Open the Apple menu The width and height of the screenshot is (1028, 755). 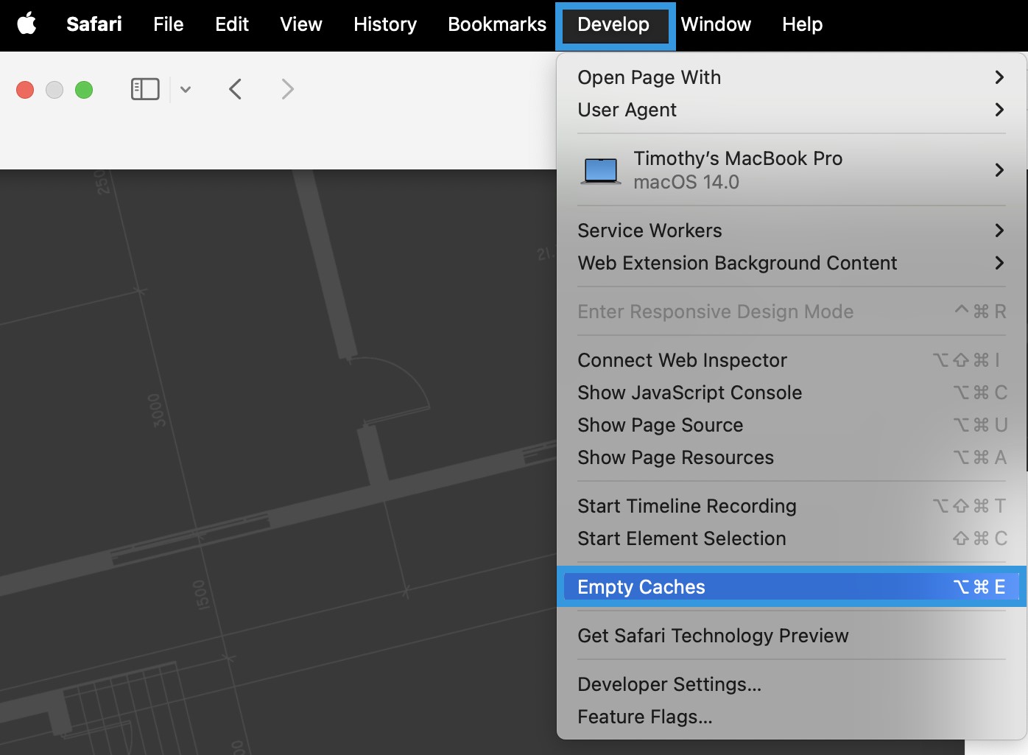click(27, 24)
